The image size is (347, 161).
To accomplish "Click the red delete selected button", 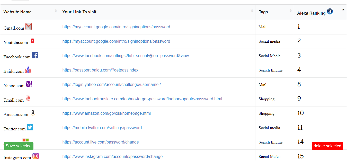I will point(327,146).
